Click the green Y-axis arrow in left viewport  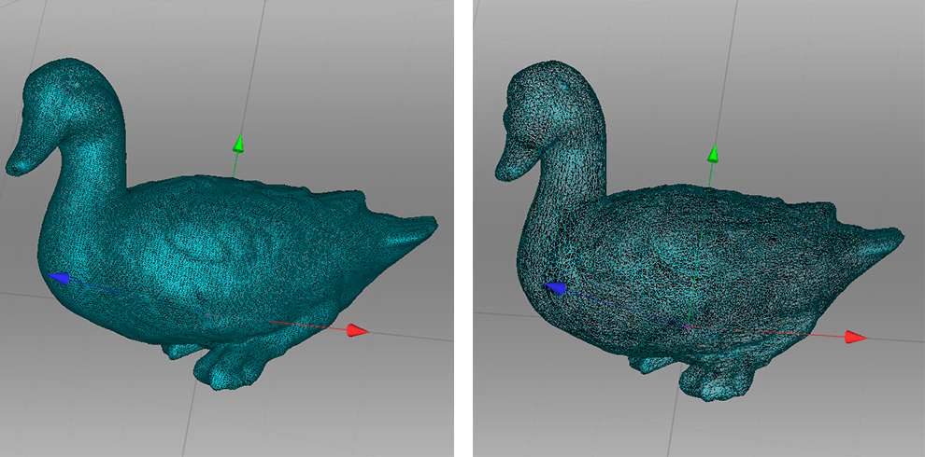240,143
